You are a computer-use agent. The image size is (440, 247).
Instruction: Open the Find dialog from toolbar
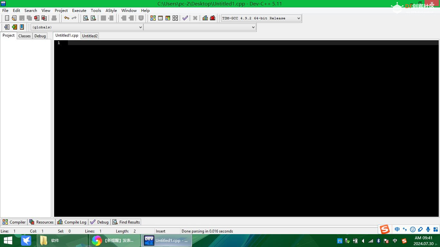click(86, 18)
